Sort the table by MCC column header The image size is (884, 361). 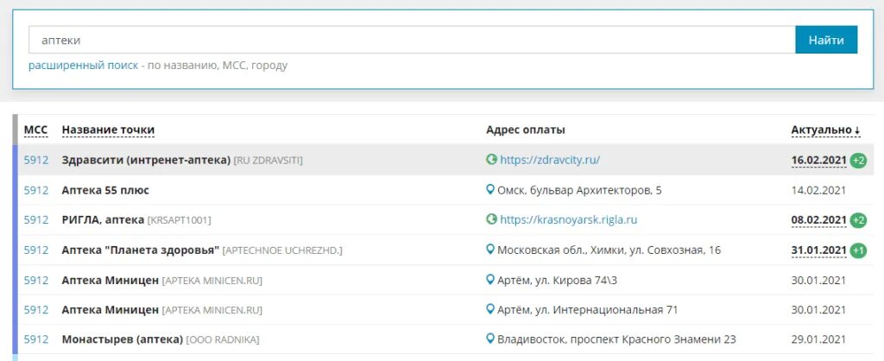pyautogui.click(x=36, y=130)
